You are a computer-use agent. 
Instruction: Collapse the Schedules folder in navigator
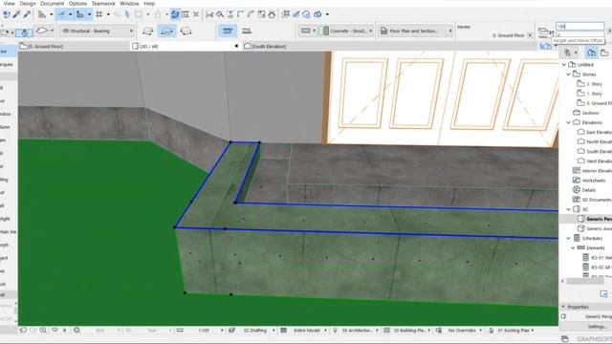[569, 238]
